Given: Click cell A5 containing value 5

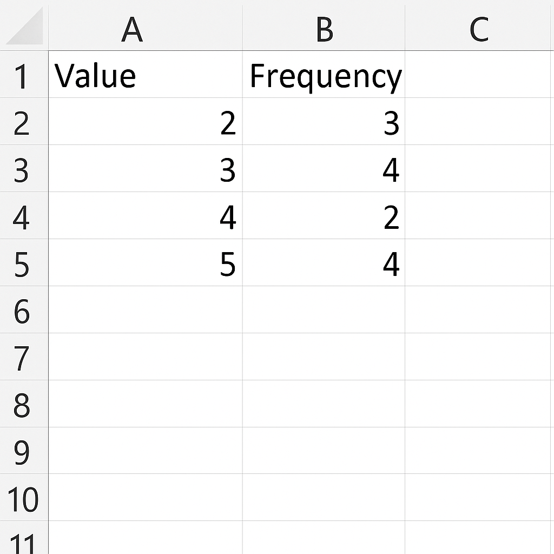Looking at the screenshot, I should point(145,263).
